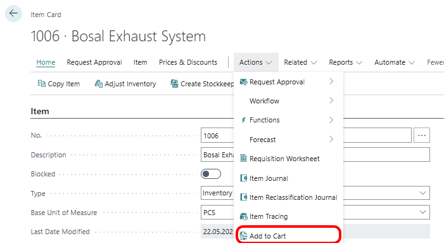Click the No. field ellipsis button
The height and width of the screenshot is (243, 444).
click(422, 135)
